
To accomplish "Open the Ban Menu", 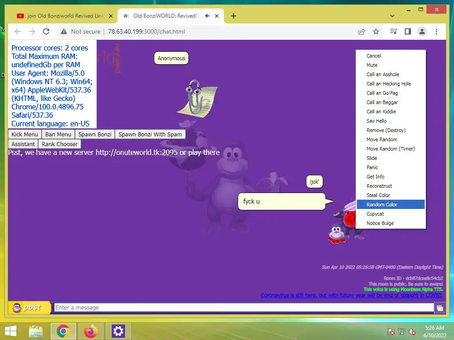I will (58, 135).
